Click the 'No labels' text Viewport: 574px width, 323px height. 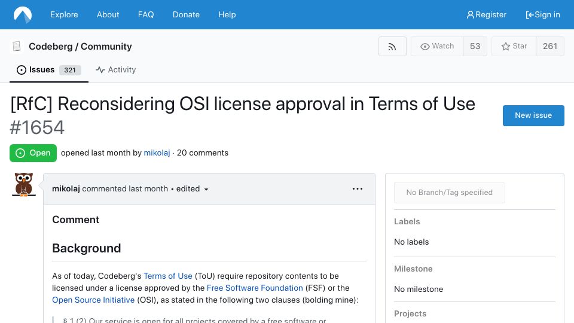[411, 242]
